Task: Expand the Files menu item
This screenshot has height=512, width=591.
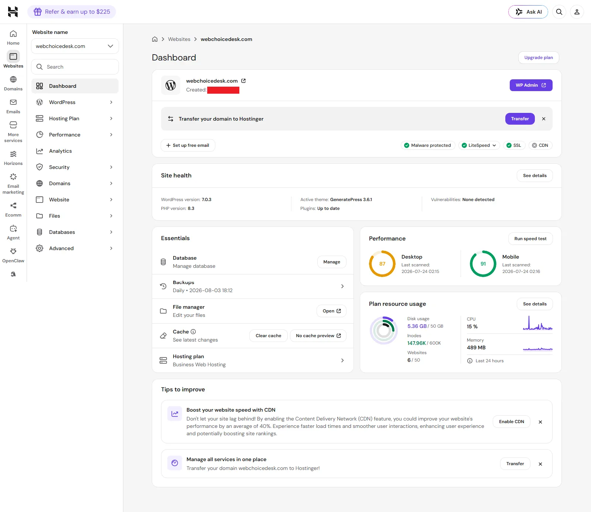Action: click(75, 216)
